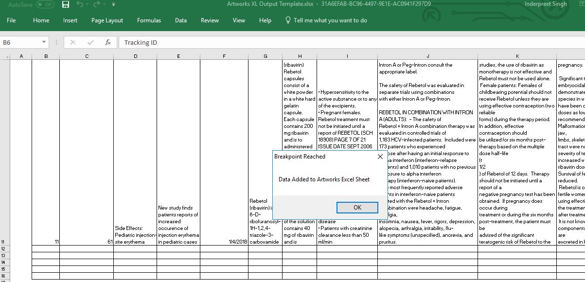Viewport: 585px width, 282px height.
Task: Select row 13 header
Action: coord(5,255)
